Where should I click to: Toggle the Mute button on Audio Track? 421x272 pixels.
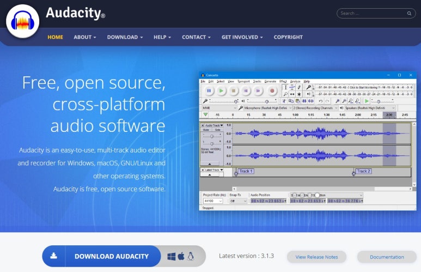click(206, 130)
